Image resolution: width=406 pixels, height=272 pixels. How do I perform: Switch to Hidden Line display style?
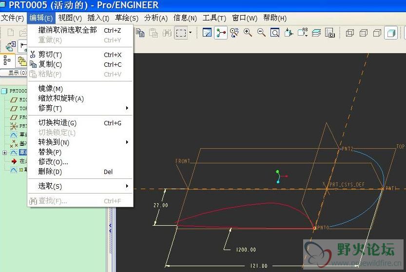pyautogui.click(x=364, y=33)
